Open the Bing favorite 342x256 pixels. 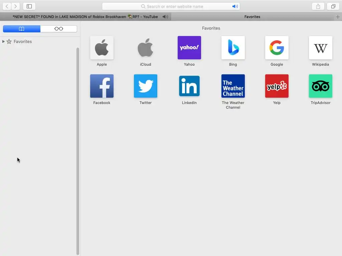pyautogui.click(x=233, y=48)
